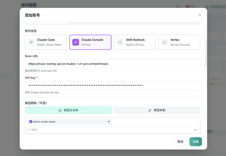Click the astron-code-latest model name text
Screen dimensions: 226x156
pyautogui.click(x=44, y=122)
